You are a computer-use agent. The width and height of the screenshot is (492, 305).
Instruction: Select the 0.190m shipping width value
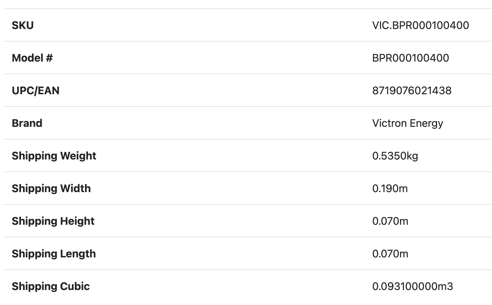[x=390, y=188]
